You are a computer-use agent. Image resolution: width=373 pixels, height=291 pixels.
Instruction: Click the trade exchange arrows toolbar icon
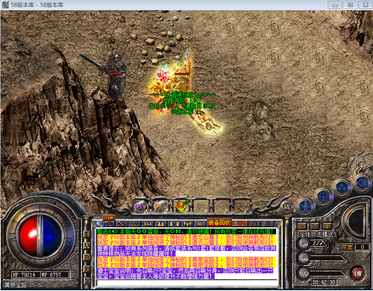122,224
